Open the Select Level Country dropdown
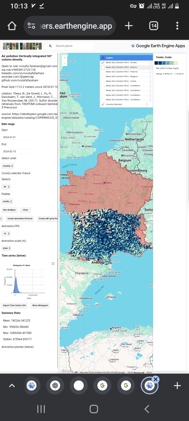189x421 pixels. pos(8,166)
